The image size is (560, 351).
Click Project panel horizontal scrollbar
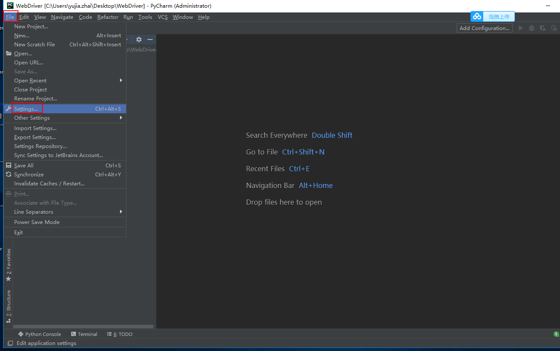pyautogui.click(x=83, y=327)
